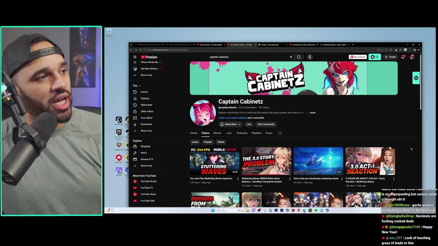Clear the search box text
Screen dimensions: 438x246
(291, 57)
